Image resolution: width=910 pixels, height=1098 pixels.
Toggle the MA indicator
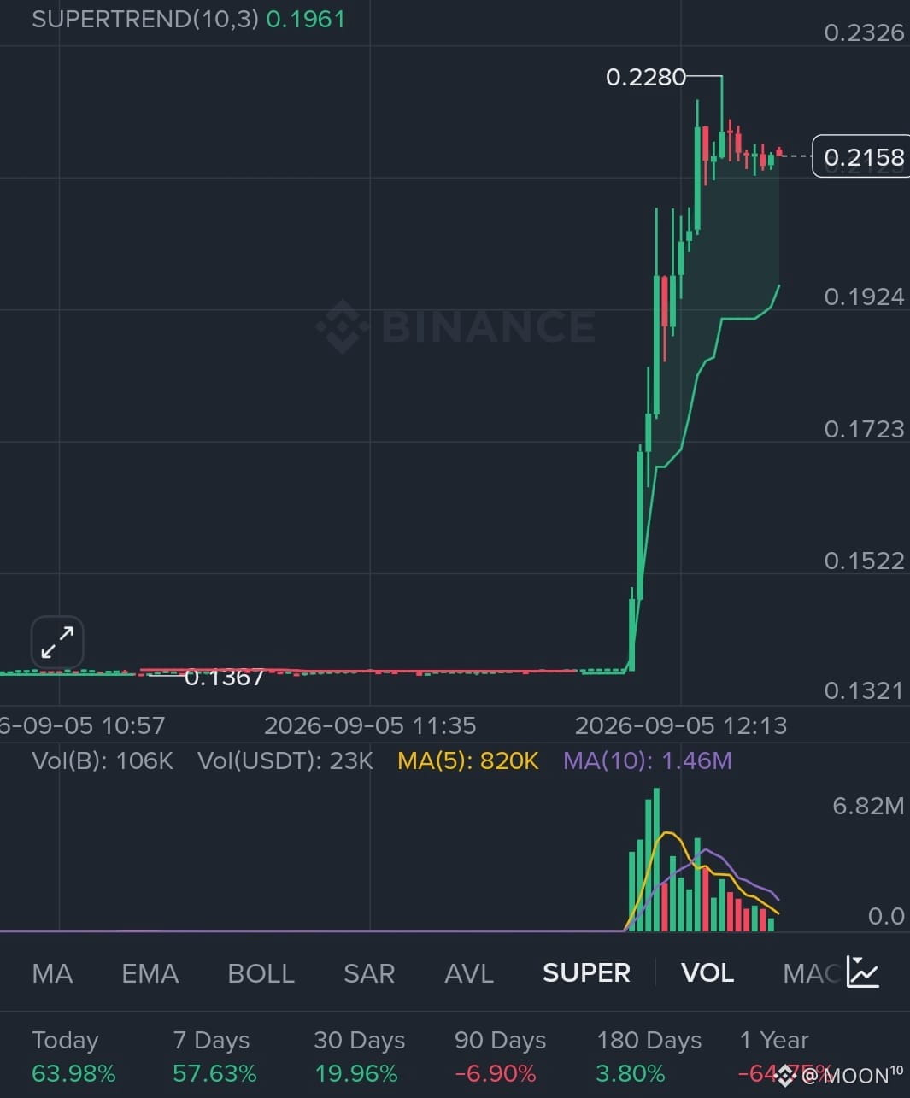click(52, 973)
